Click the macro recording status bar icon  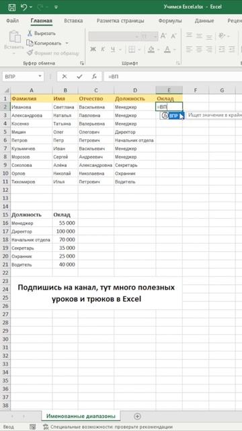click(33, 427)
